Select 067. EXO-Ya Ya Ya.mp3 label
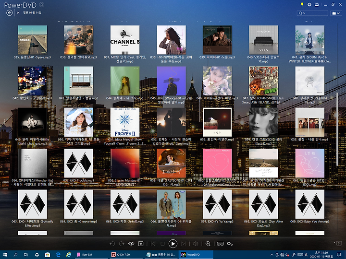The image size is (346, 259). tap(217, 222)
